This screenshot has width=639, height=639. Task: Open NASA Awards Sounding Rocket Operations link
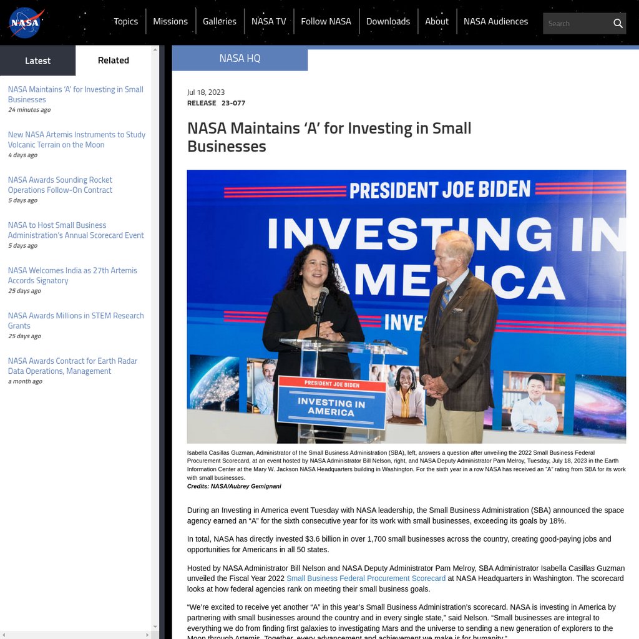60,185
